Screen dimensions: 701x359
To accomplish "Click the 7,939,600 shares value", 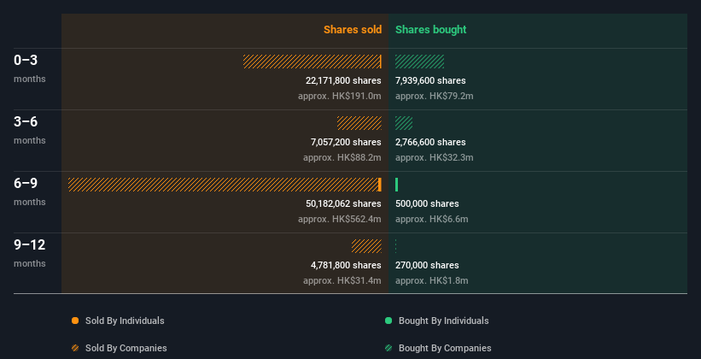I will tap(430, 80).
